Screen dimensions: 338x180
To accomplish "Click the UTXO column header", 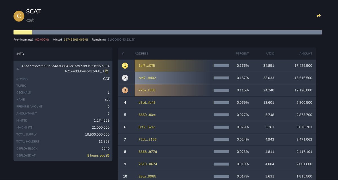I will point(270,54).
